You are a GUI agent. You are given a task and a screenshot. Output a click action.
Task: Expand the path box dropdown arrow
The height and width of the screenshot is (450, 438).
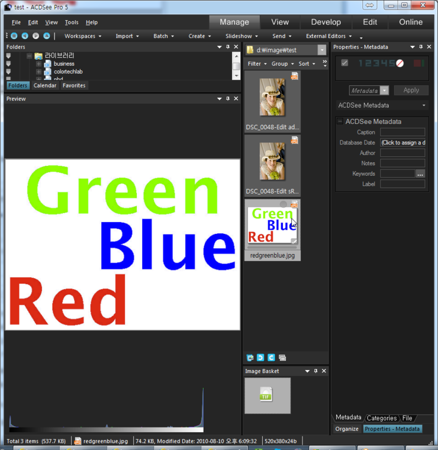tap(322, 50)
